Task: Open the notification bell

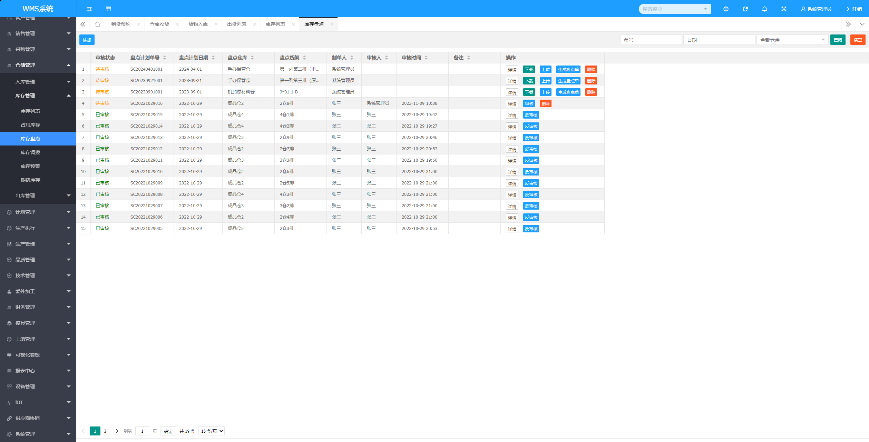Action: point(764,9)
